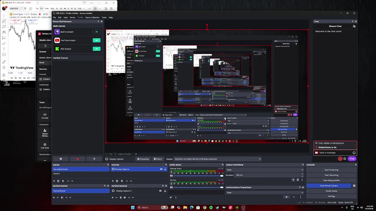The image size is (376, 211).
Task: Toggle Kick Output streaming switch
Action: pos(96,49)
